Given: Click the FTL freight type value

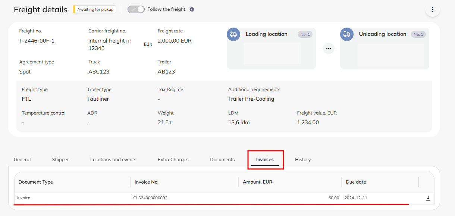Looking at the screenshot, I should click(26, 99).
